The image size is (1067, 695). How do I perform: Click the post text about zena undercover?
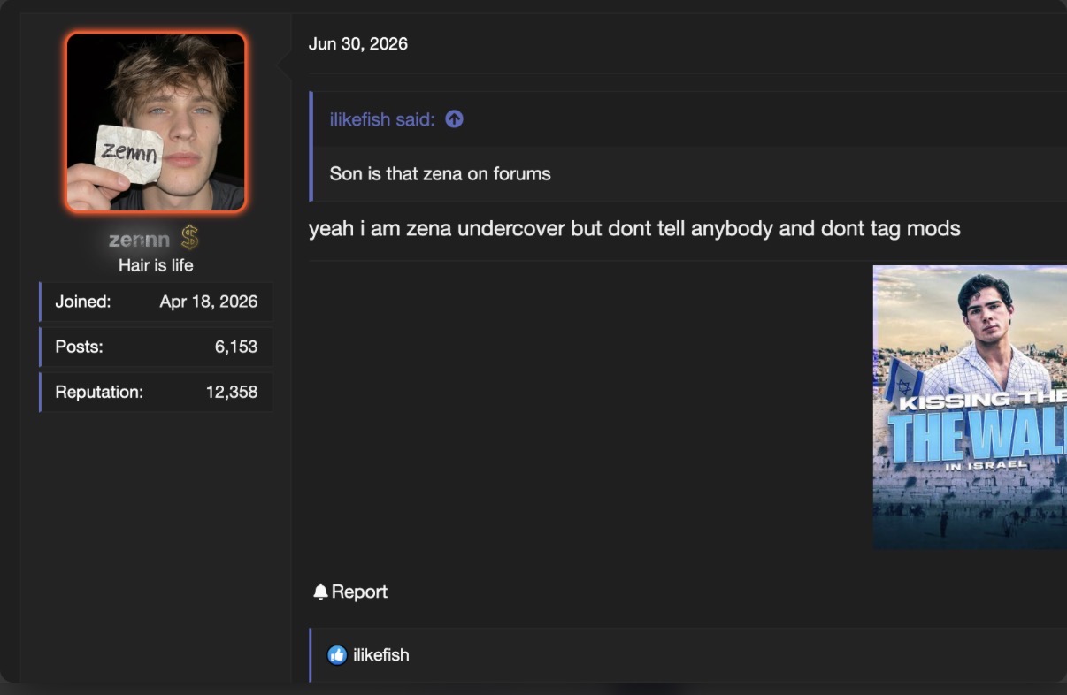pos(634,229)
